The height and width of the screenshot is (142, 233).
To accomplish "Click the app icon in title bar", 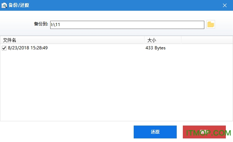I will pyautogui.click(x=4, y=5).
